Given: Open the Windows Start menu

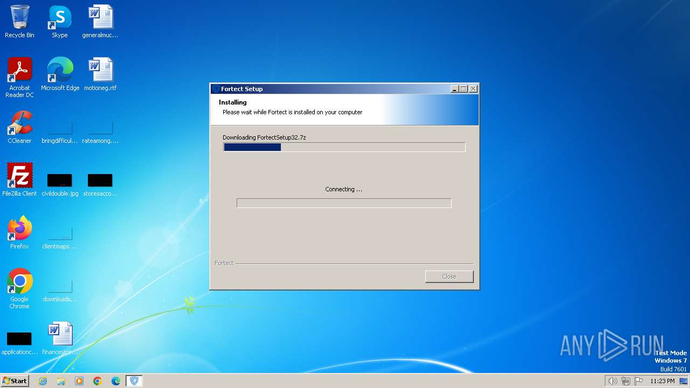Looking at the screenshot, I should [x=15, y=381].
